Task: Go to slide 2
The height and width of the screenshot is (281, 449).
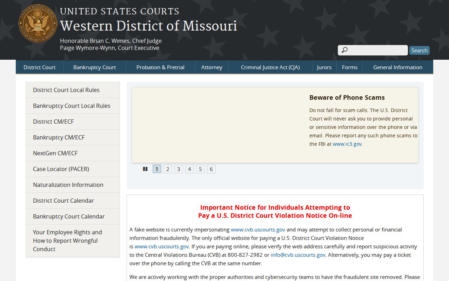Action: [x=168, y=169]
